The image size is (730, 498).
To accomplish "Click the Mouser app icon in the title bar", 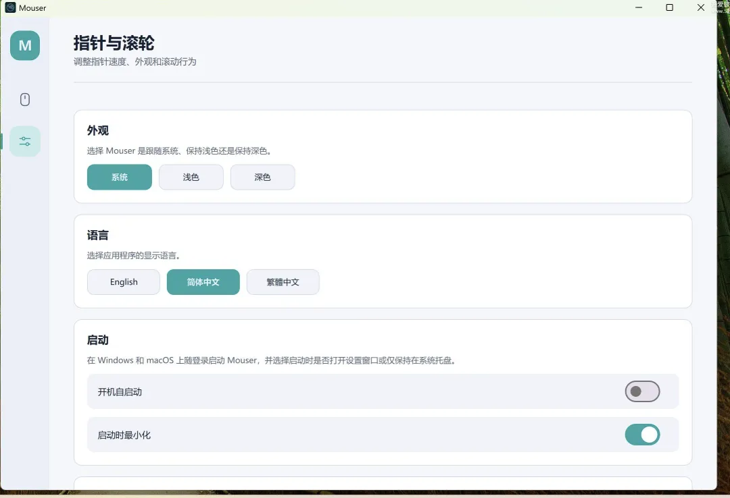I will 8,7.
